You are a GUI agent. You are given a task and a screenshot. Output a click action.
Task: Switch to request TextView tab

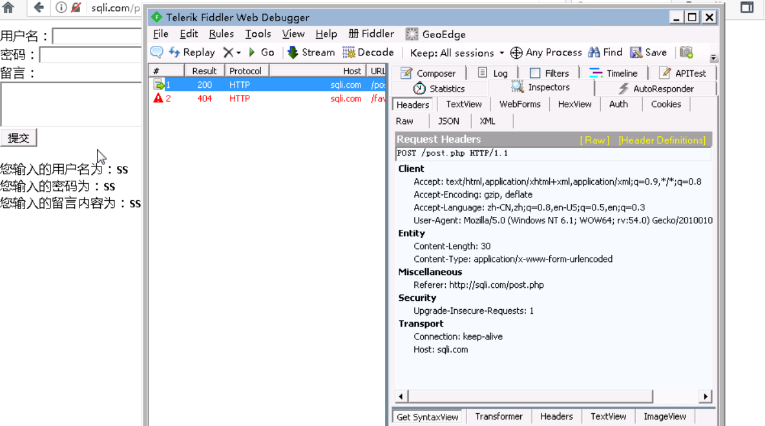463,105
